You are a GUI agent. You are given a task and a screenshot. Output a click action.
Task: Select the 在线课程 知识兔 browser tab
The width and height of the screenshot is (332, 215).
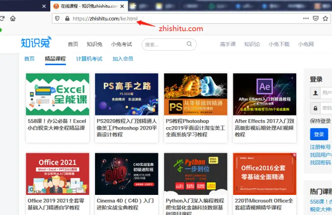point(89,6)
